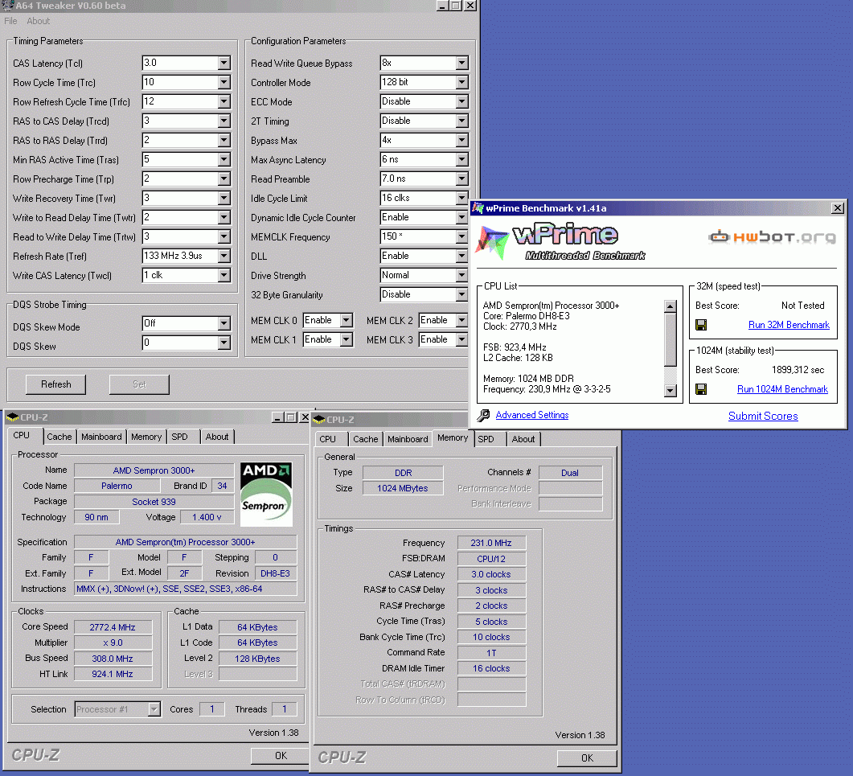Click the wPrime title bar icon
This screenshot has height=776, width=853.
(478, 208)
